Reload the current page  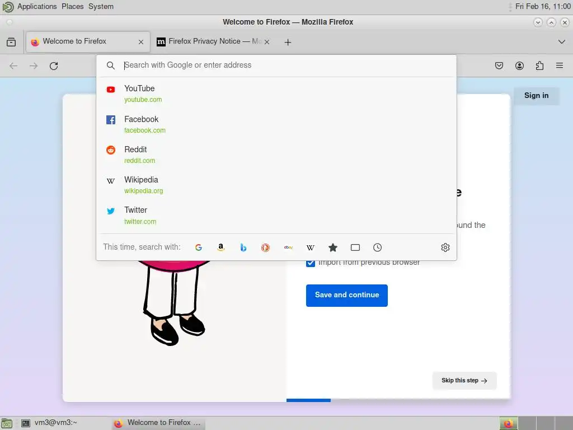(54, 66)
